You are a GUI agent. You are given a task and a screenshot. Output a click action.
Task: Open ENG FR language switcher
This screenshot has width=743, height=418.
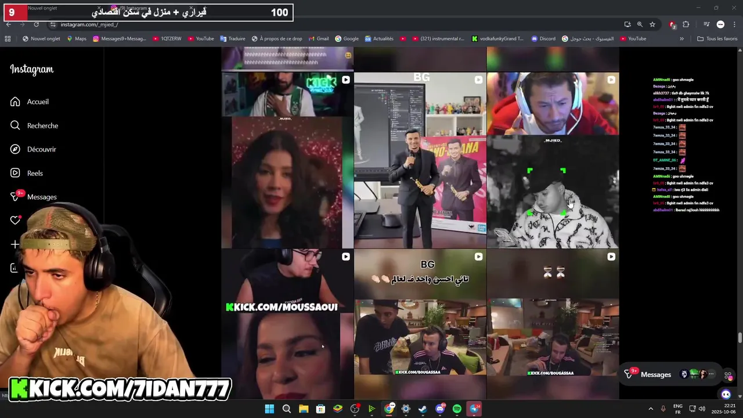click(x=677, y=409)
